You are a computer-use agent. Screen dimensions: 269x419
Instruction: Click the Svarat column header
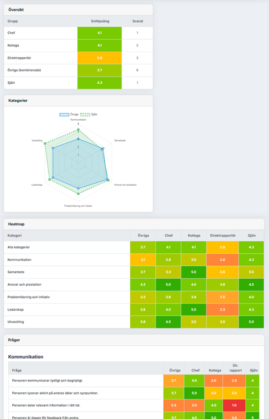(137, 21)
